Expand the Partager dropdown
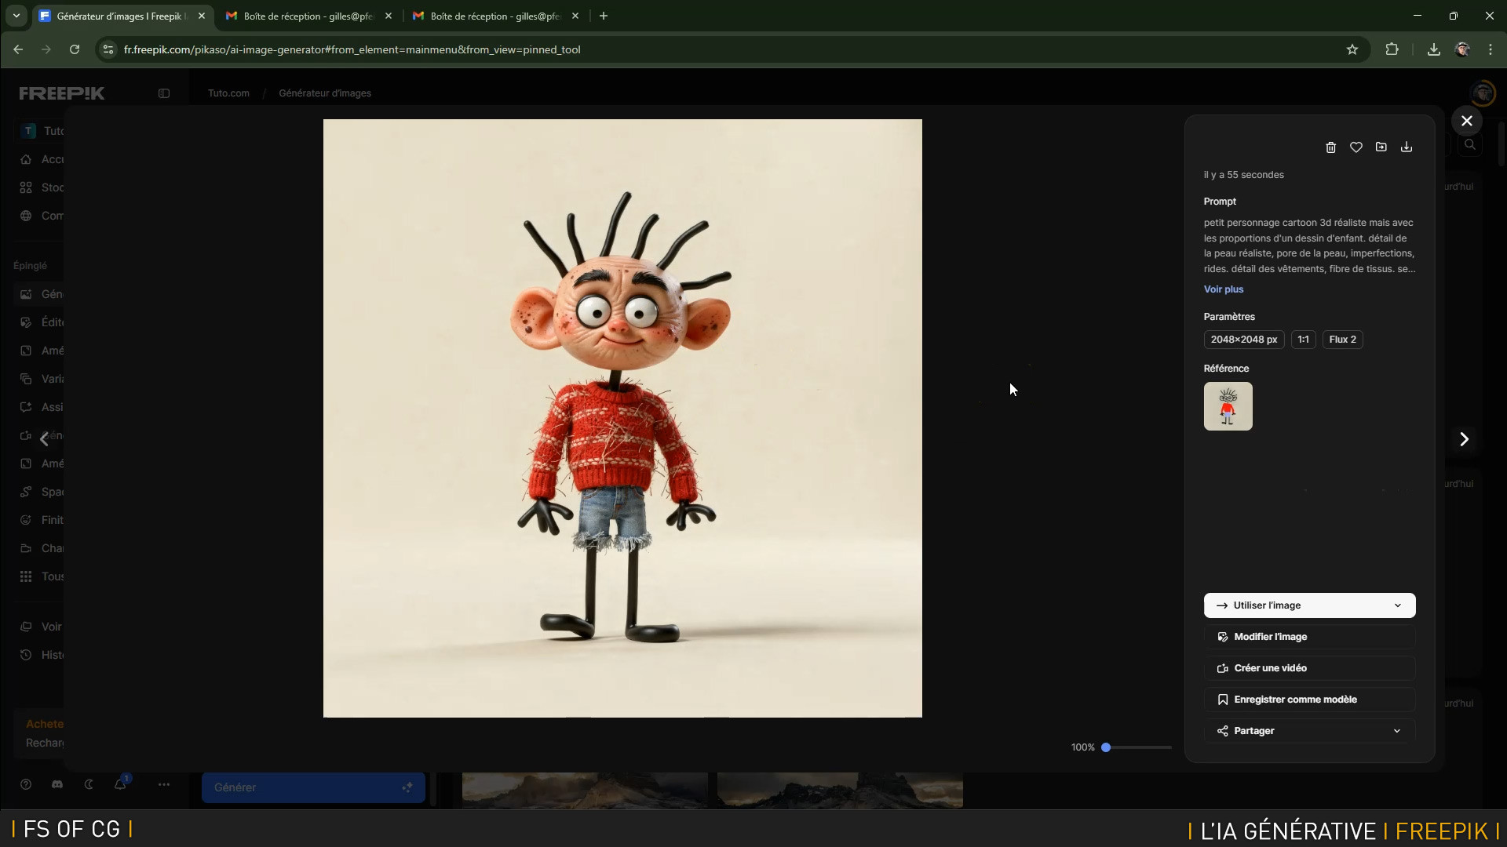1507x847 pixels. tap(1396, 731)
